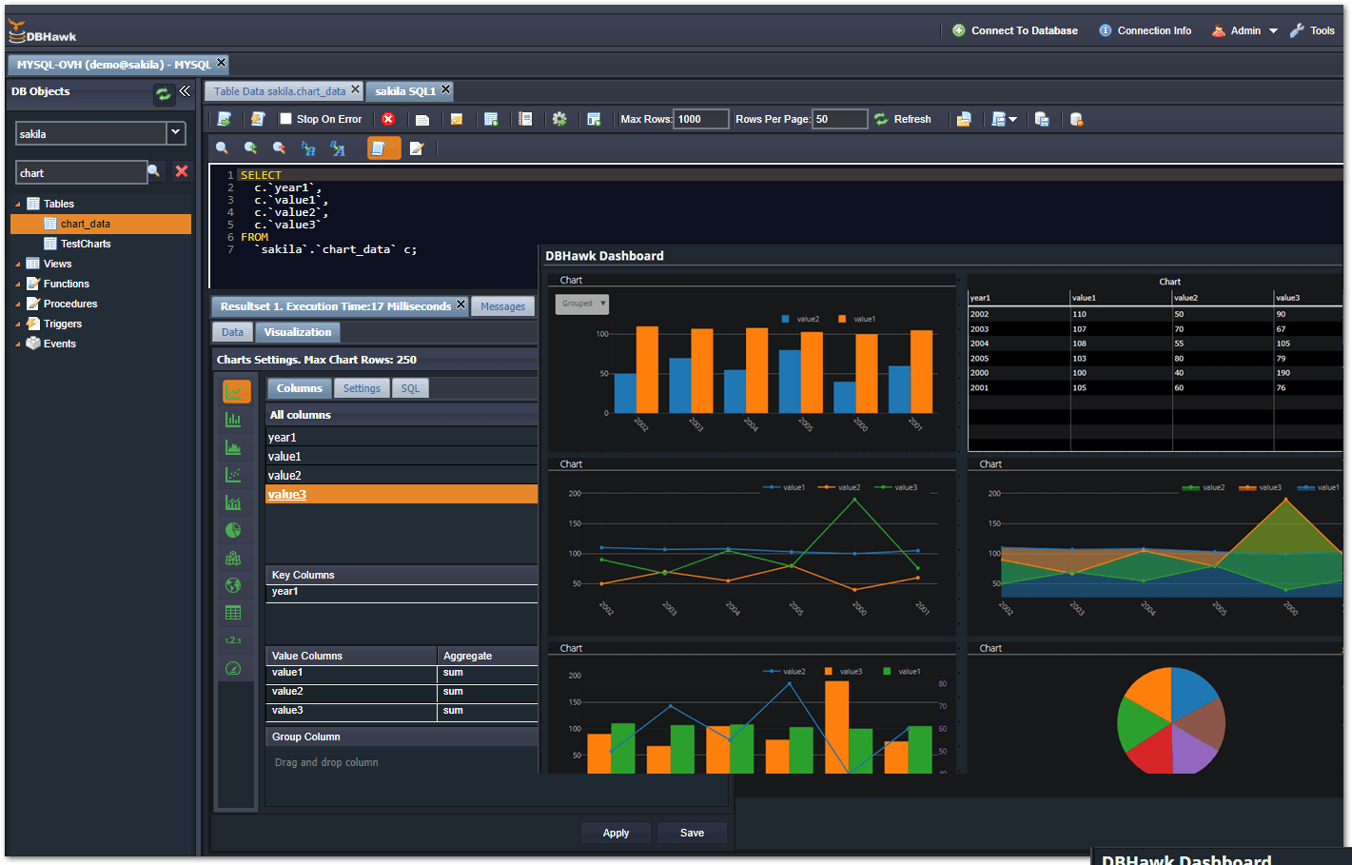Select the area chart type icon
This screenshot has width=1352, height=865.
point(233,446)
